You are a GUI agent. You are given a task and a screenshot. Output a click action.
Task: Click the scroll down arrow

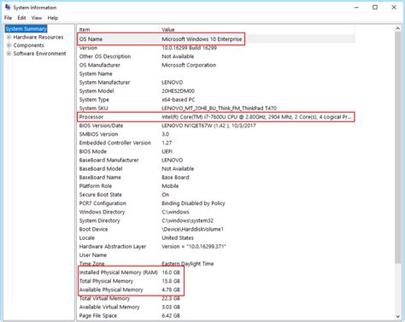(x=397, y=317)
